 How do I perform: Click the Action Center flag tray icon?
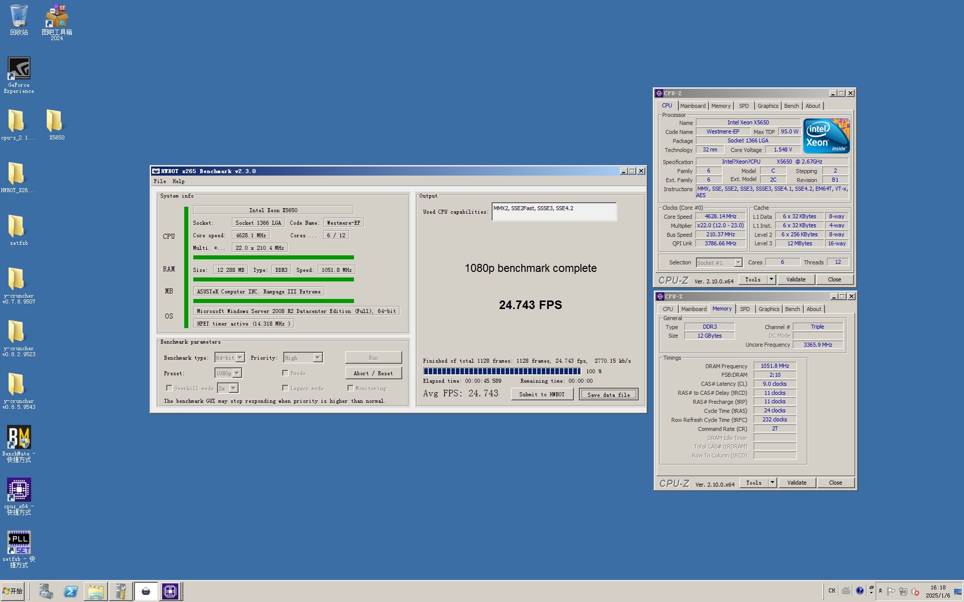[x=891, y=591]
